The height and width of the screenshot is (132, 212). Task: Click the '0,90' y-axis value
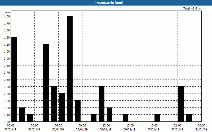7,59
